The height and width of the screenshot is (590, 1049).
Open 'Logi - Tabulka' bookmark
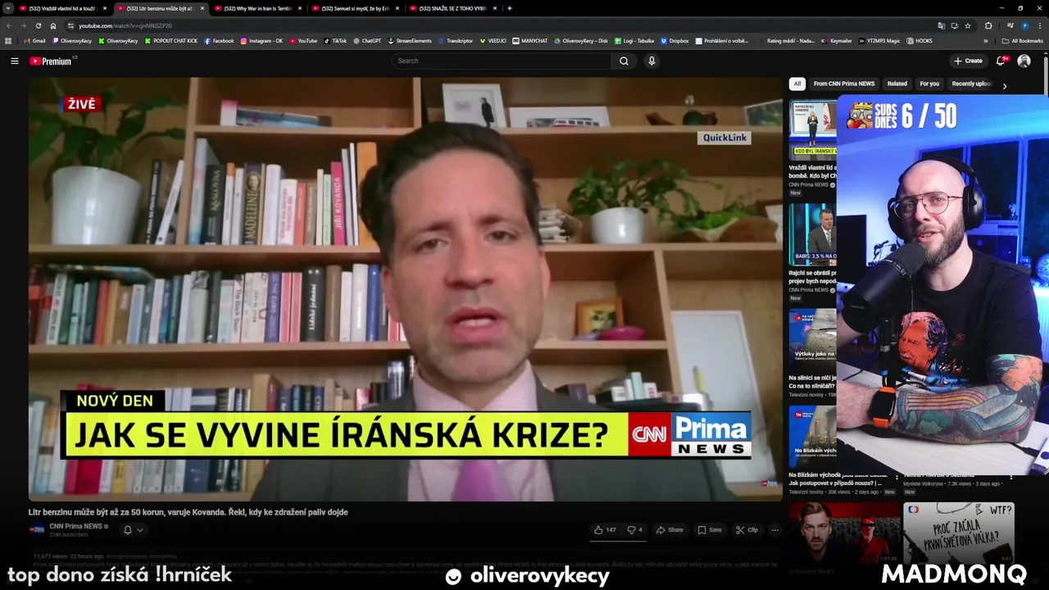(634, 40)
